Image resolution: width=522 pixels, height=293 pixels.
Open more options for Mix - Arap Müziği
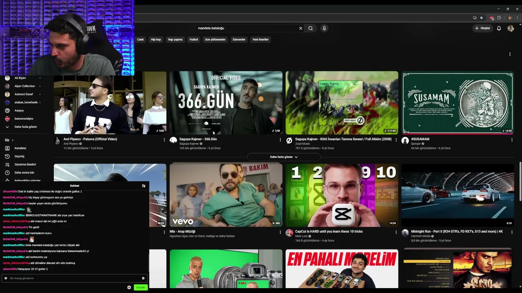click(280, 232)
